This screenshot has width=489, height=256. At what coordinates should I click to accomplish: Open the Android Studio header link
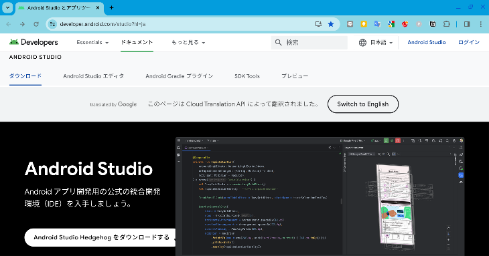click(426, 42)
